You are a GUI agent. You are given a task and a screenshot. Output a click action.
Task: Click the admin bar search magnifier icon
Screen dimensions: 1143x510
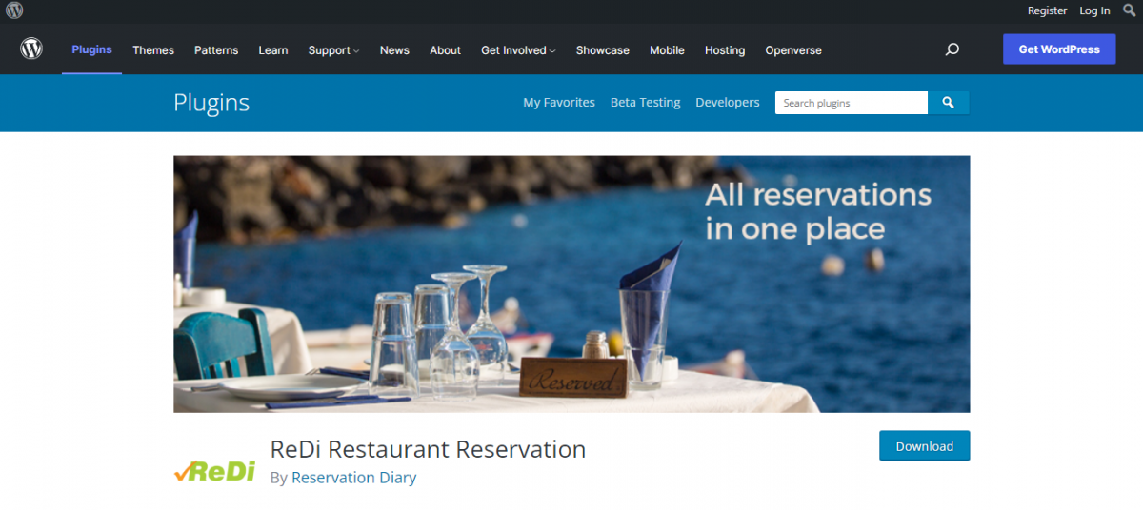[x=1130, y=10]
